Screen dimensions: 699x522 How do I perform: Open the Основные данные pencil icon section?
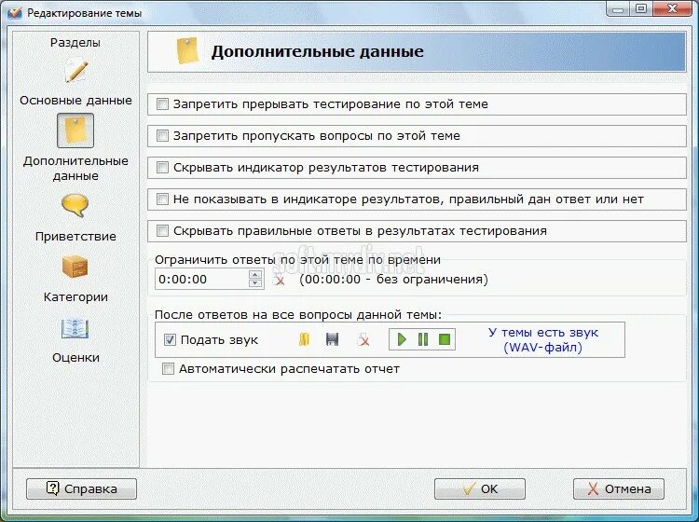click(76, 72)
